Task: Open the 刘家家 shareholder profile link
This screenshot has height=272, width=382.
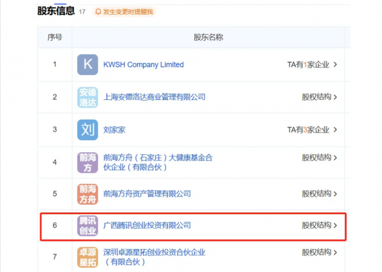Action: coord(114,130)
